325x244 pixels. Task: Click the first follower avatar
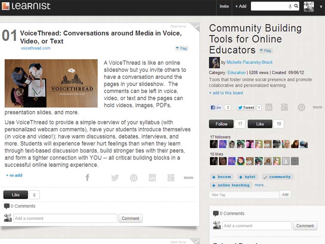click(214, 144)
